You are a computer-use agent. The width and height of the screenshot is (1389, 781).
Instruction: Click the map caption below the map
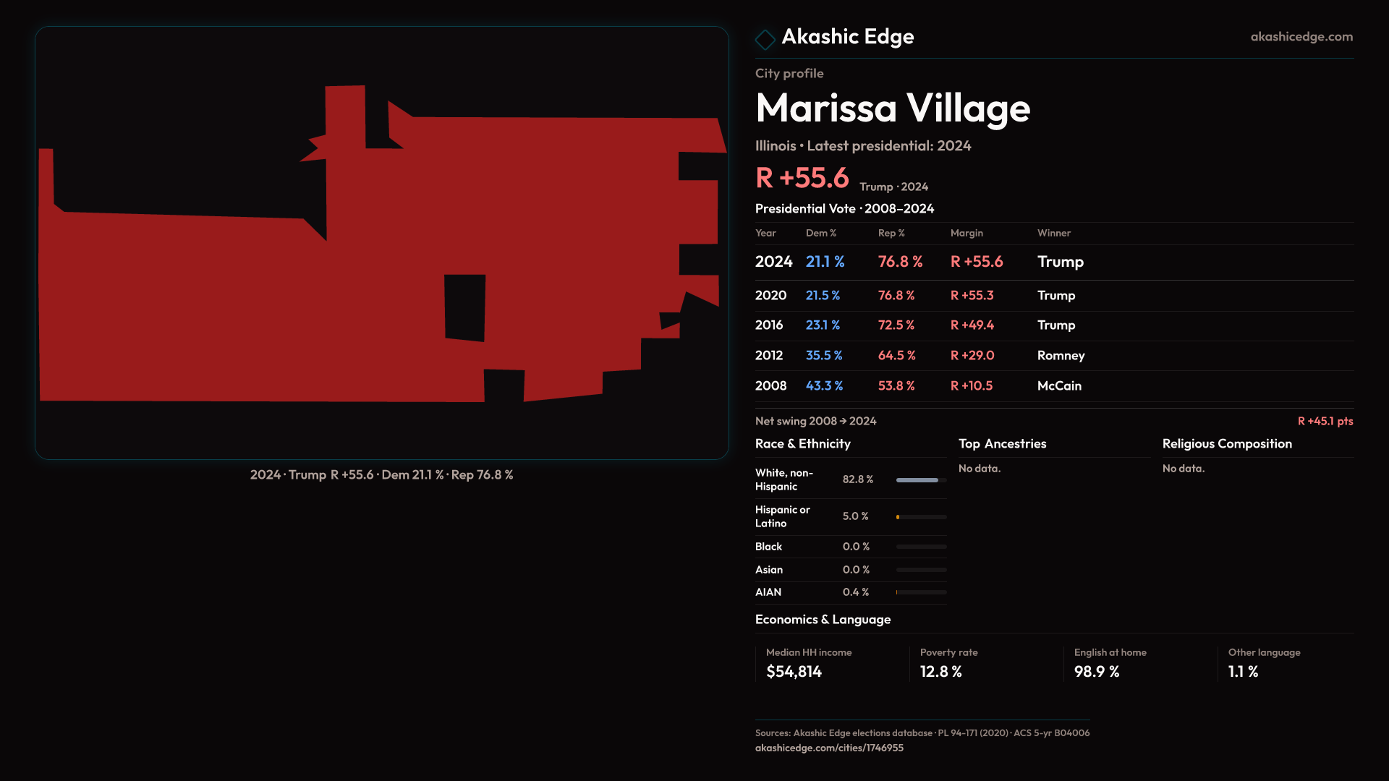coord(381,475)
